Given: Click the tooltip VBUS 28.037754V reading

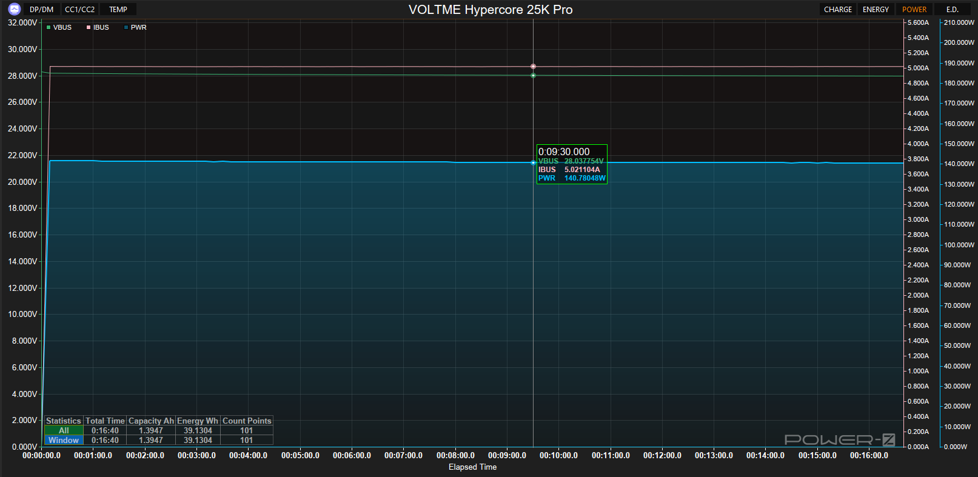Looking at the screenshot, I should [x=571, y=161].
